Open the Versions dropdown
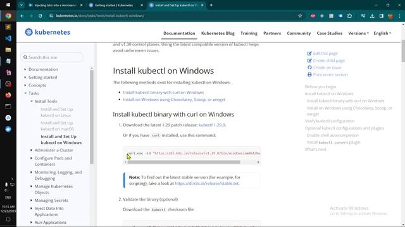The width and height of the screenshot is (405, 227). [x=358, y=33]
